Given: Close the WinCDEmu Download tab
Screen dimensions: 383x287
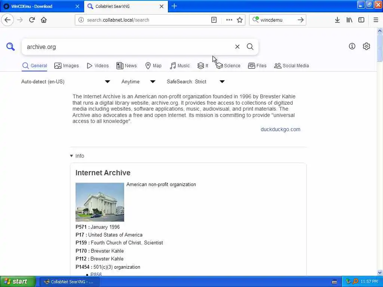Looking at the screenshot, I should click(x=77, y=6).
